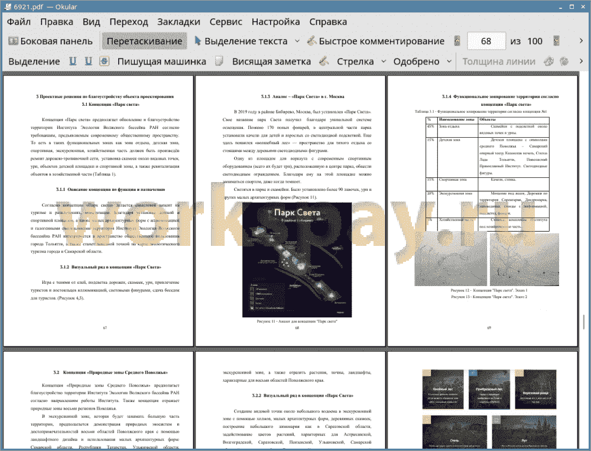591x451 pixels.
Task: Expand the main toolbar overflow chevron
Action: point(581,41)
